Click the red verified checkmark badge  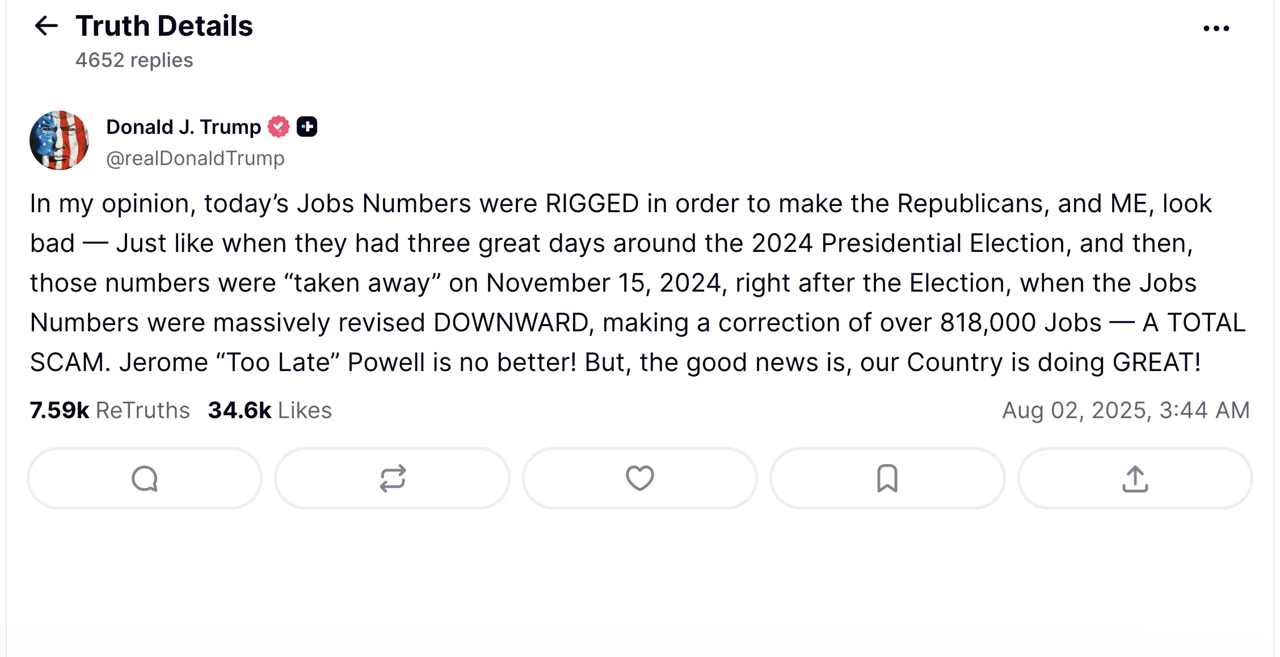pyautogui.click(x=279, y=127)
